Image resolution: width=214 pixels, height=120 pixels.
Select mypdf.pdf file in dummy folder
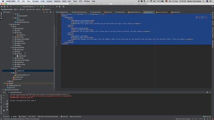click(22, 56)
